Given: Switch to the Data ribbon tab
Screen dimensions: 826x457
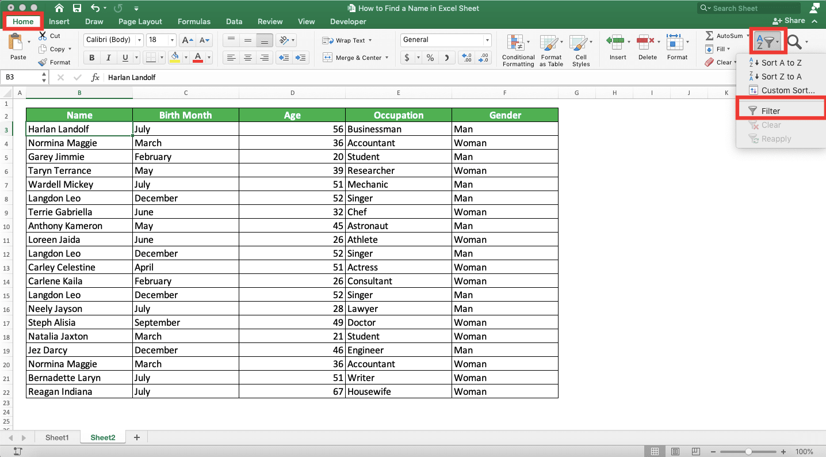Looking at the screenshot, I should [x=234, y=21].
